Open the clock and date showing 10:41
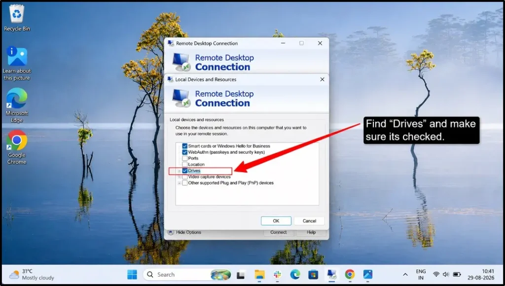 481,274
